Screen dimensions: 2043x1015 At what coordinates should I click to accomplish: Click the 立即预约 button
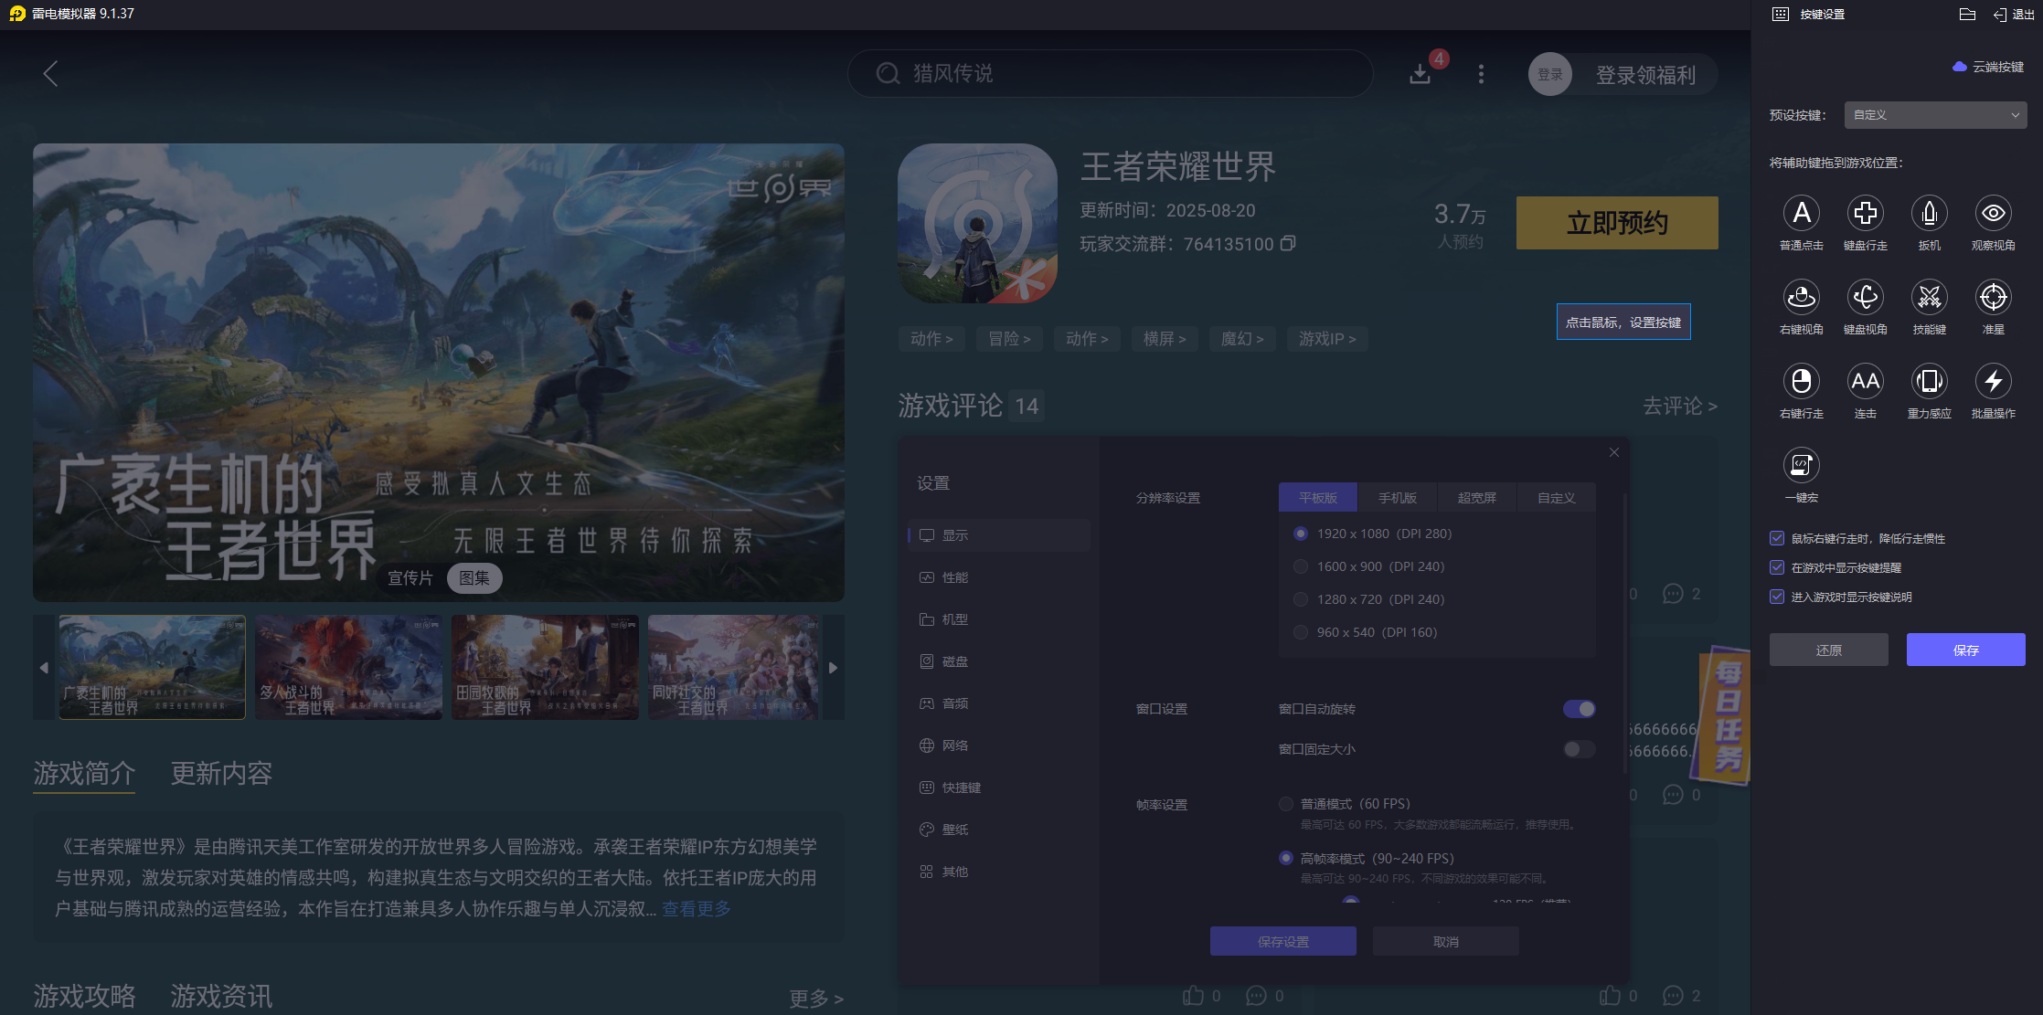coord(1617,223)
